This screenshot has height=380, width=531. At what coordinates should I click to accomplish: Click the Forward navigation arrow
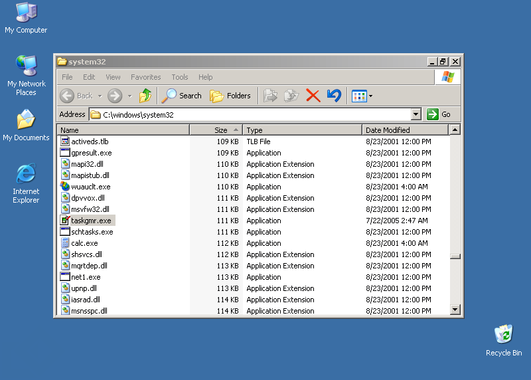coord(115,96)
